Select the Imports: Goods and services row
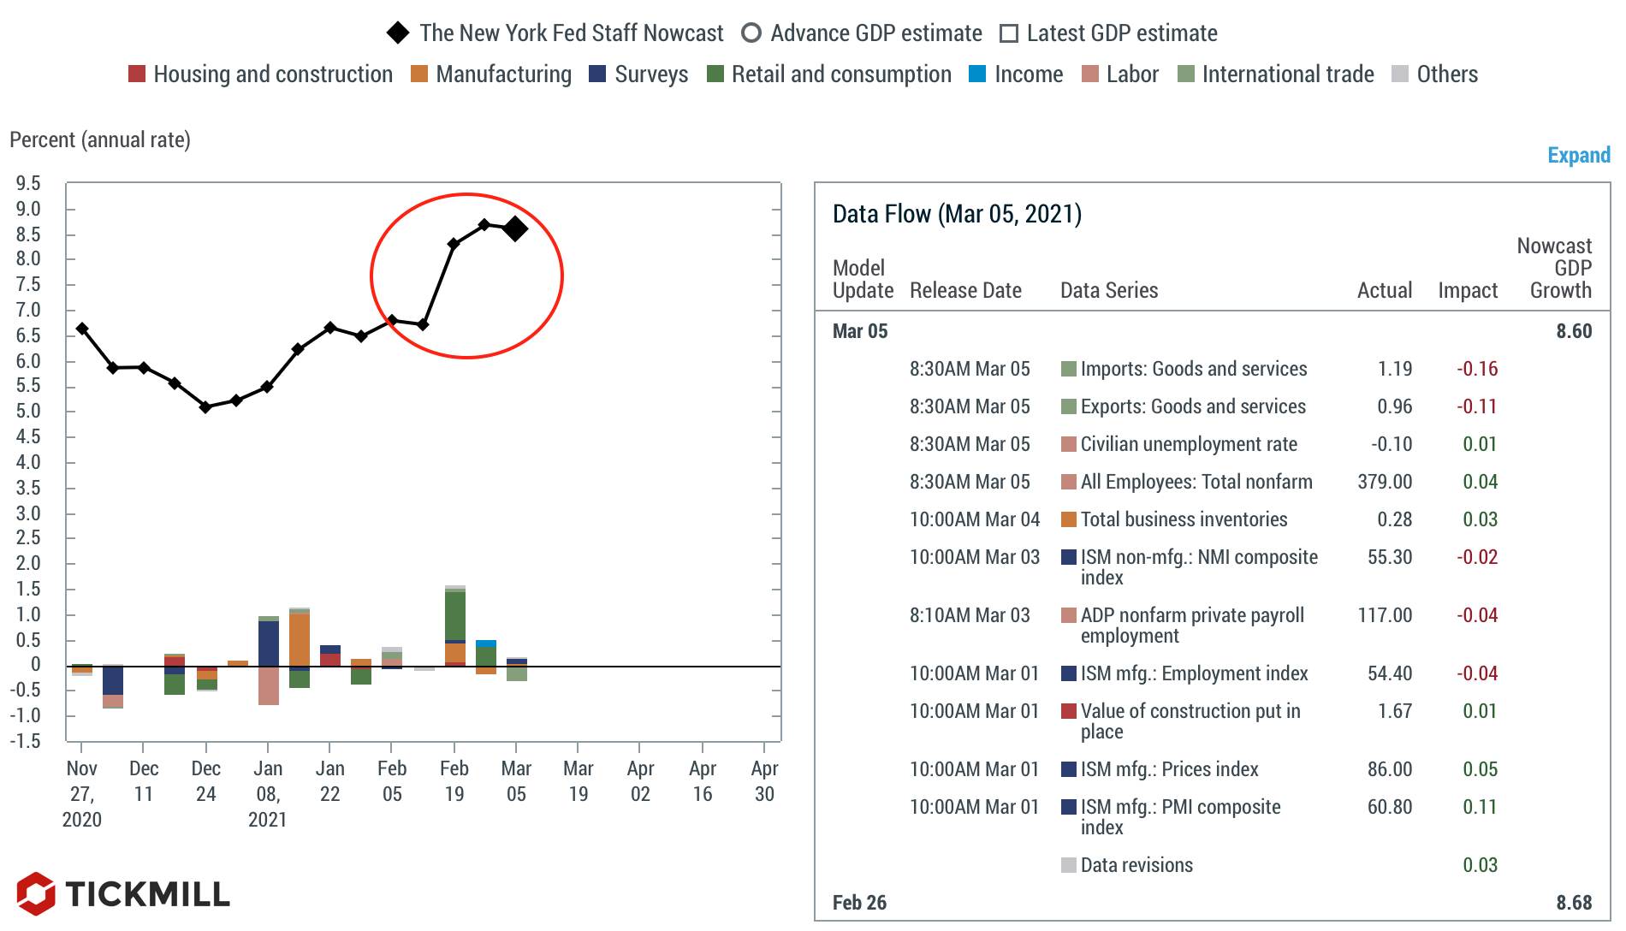Image resolution: width=1626 pixels, height=931 pixels. (1193, 369)
